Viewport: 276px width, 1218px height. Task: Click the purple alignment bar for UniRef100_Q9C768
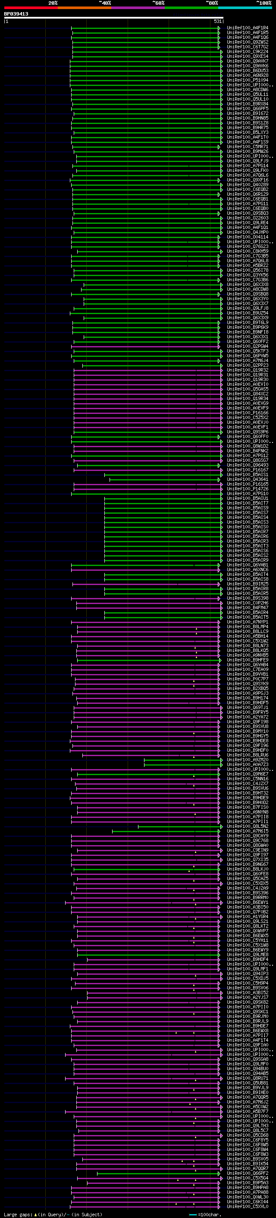(145, 841)
